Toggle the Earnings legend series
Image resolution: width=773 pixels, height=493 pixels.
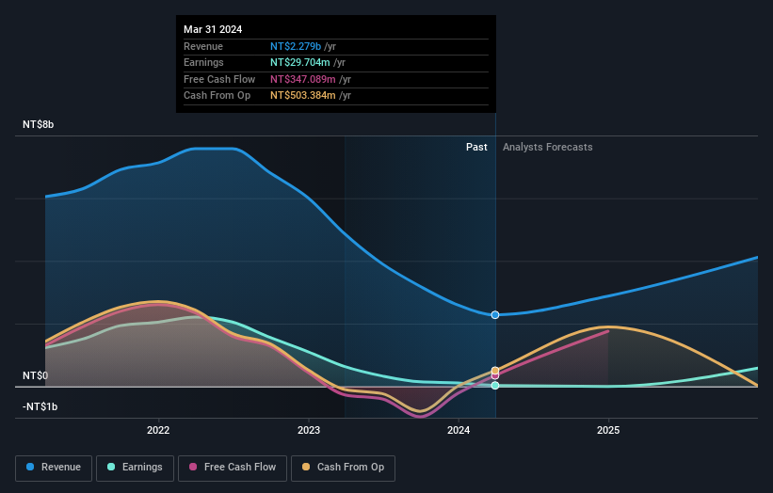tap(135, 468)
